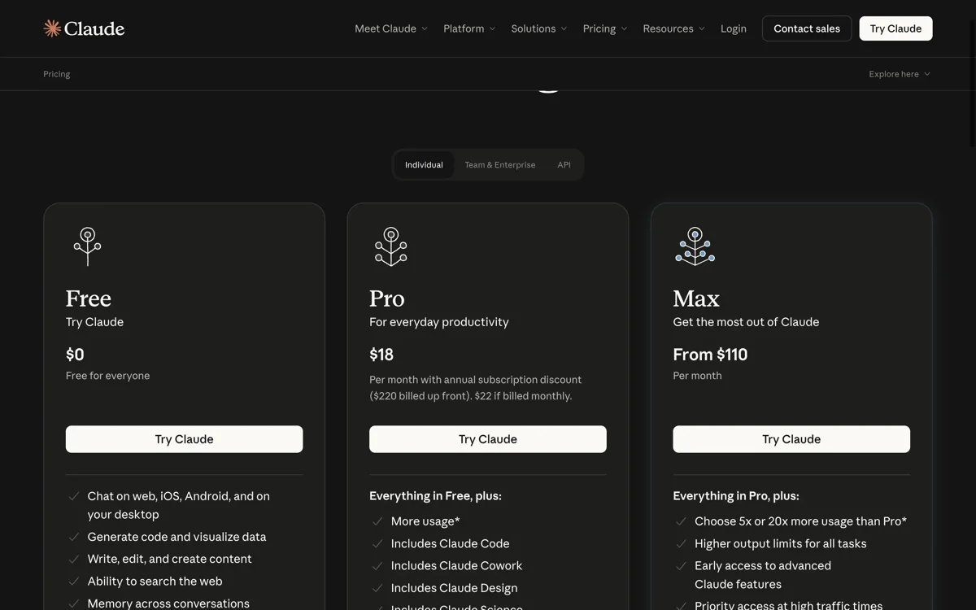Click checkmark beside Higher output limits
Screen dimensions: 976x610
[681, 543]
